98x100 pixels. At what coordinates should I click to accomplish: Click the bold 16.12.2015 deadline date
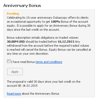(66, 42)
